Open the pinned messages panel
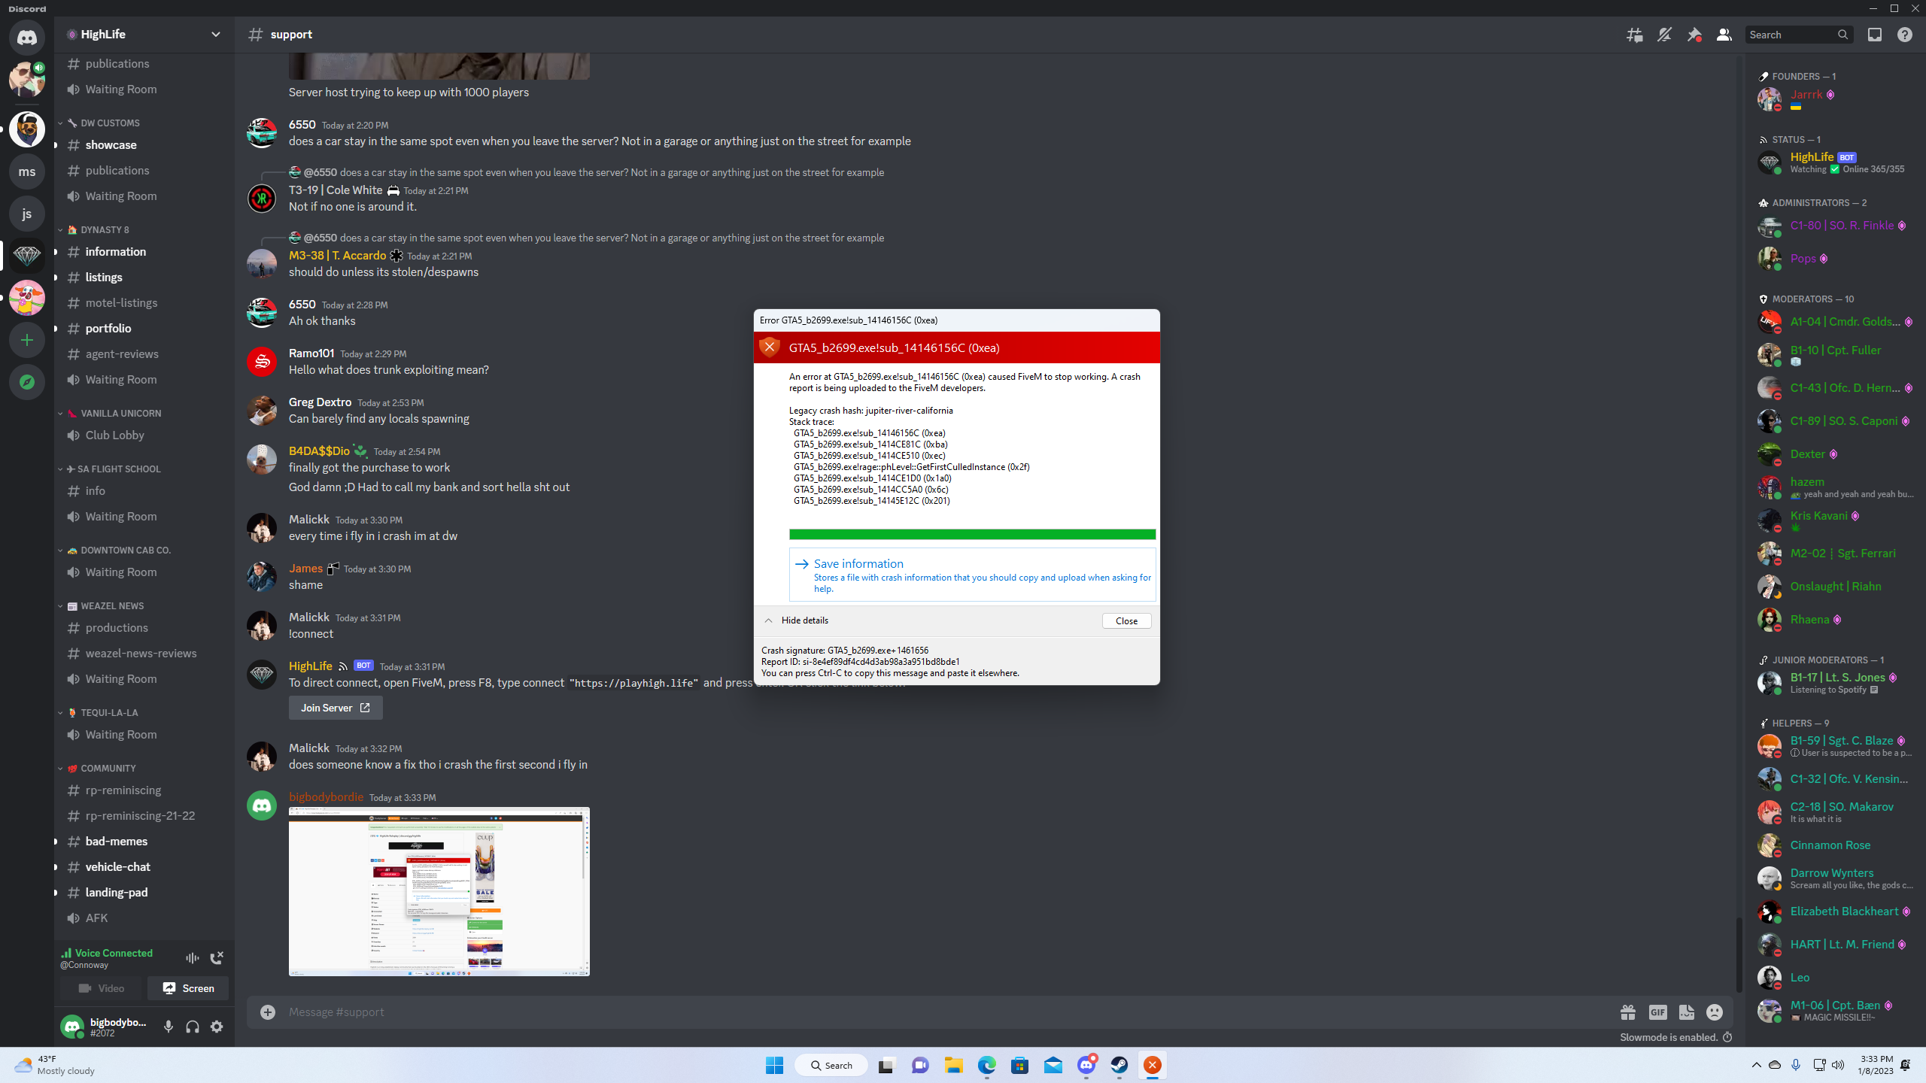Viewport: 1926px width, 1083px height. pyautogui.click(x=1694, y=35)
